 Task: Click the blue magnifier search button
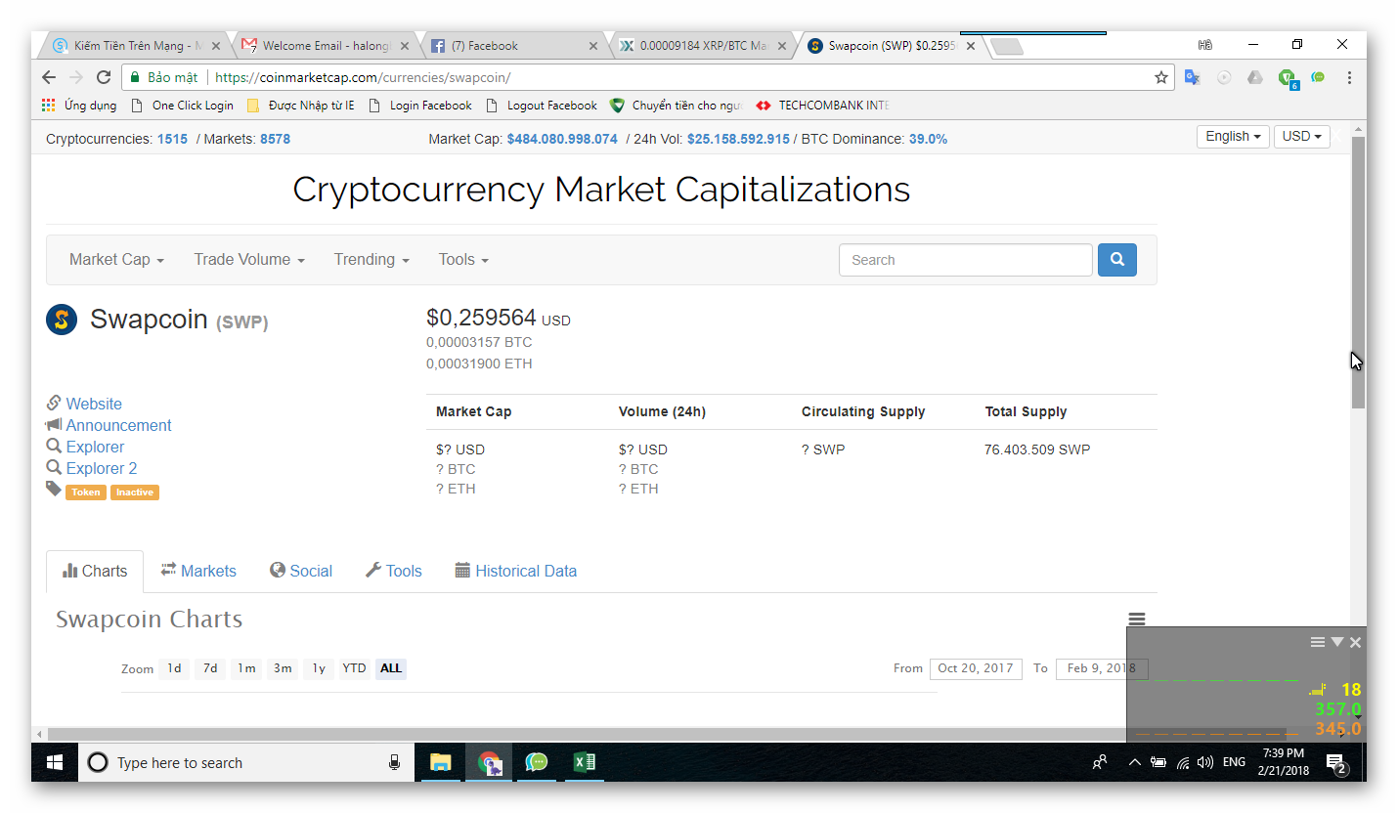point(1116,260)
